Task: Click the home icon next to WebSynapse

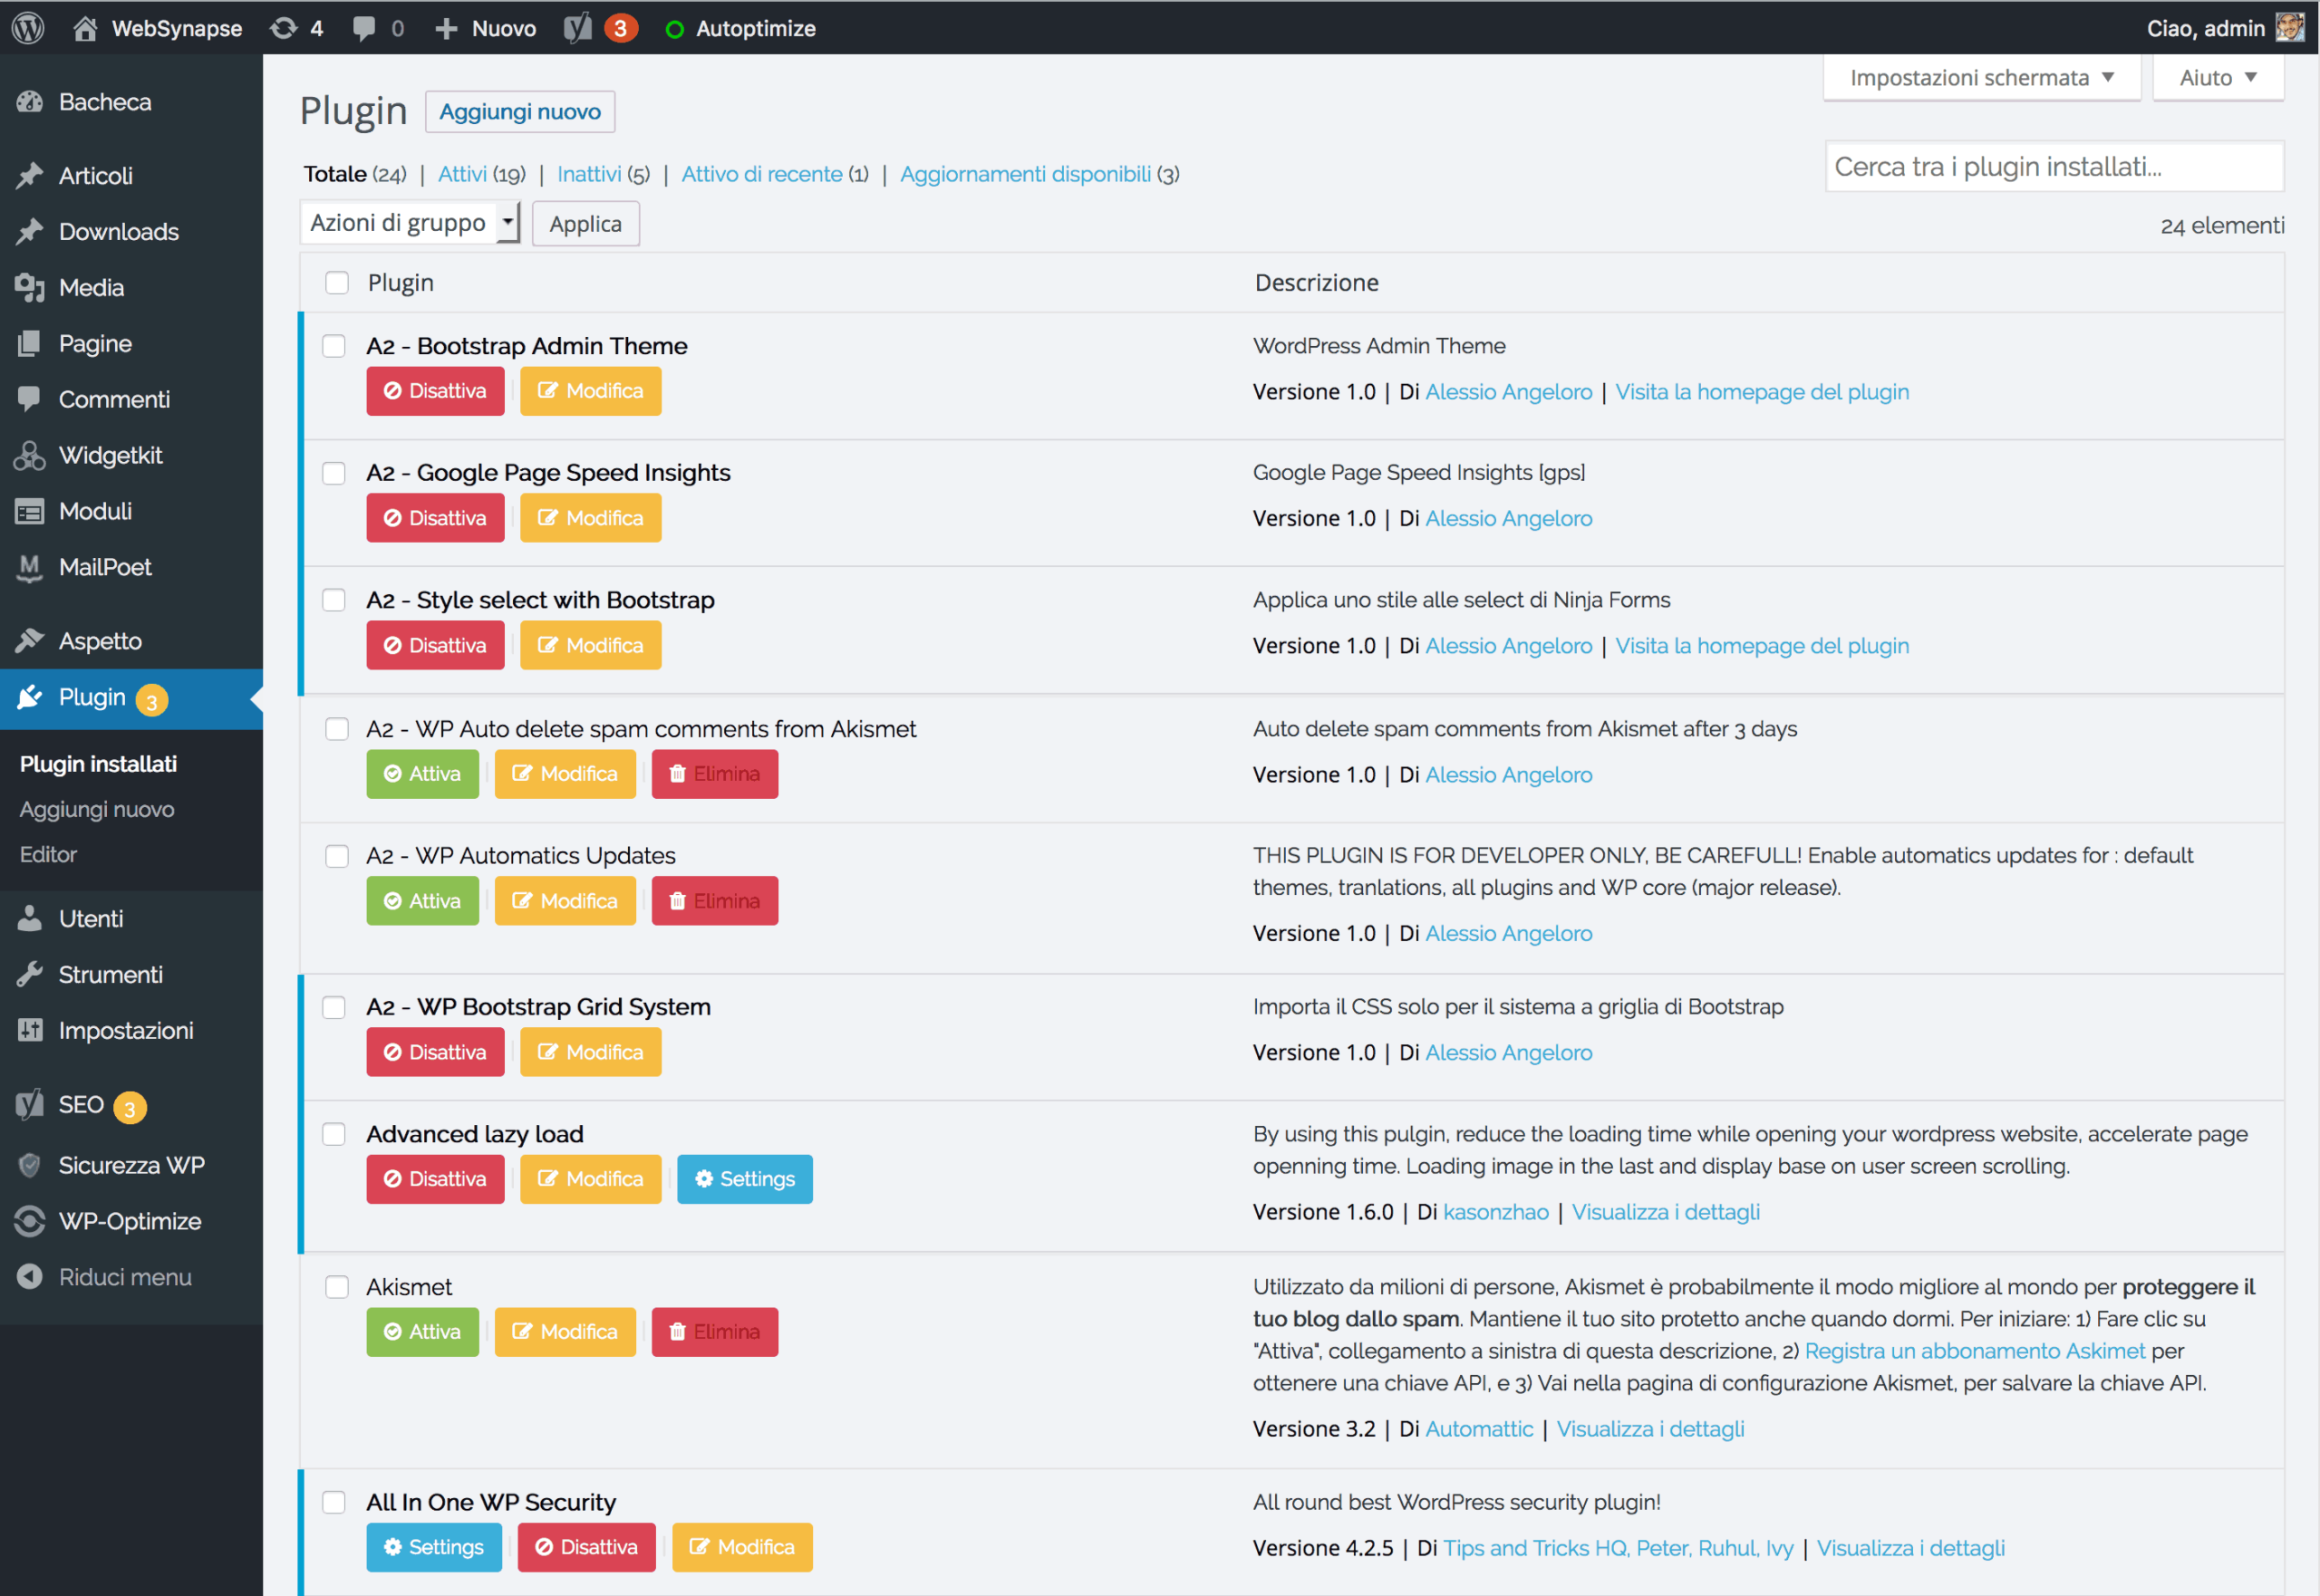Action: click(x=85, y=28)
